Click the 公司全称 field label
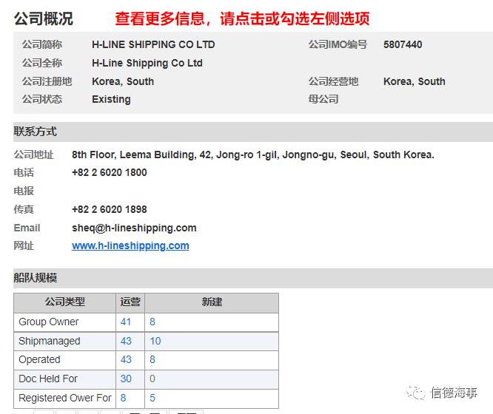Image resolution: width=493 pixels, height=414 pixels. [x=42, y=63]
